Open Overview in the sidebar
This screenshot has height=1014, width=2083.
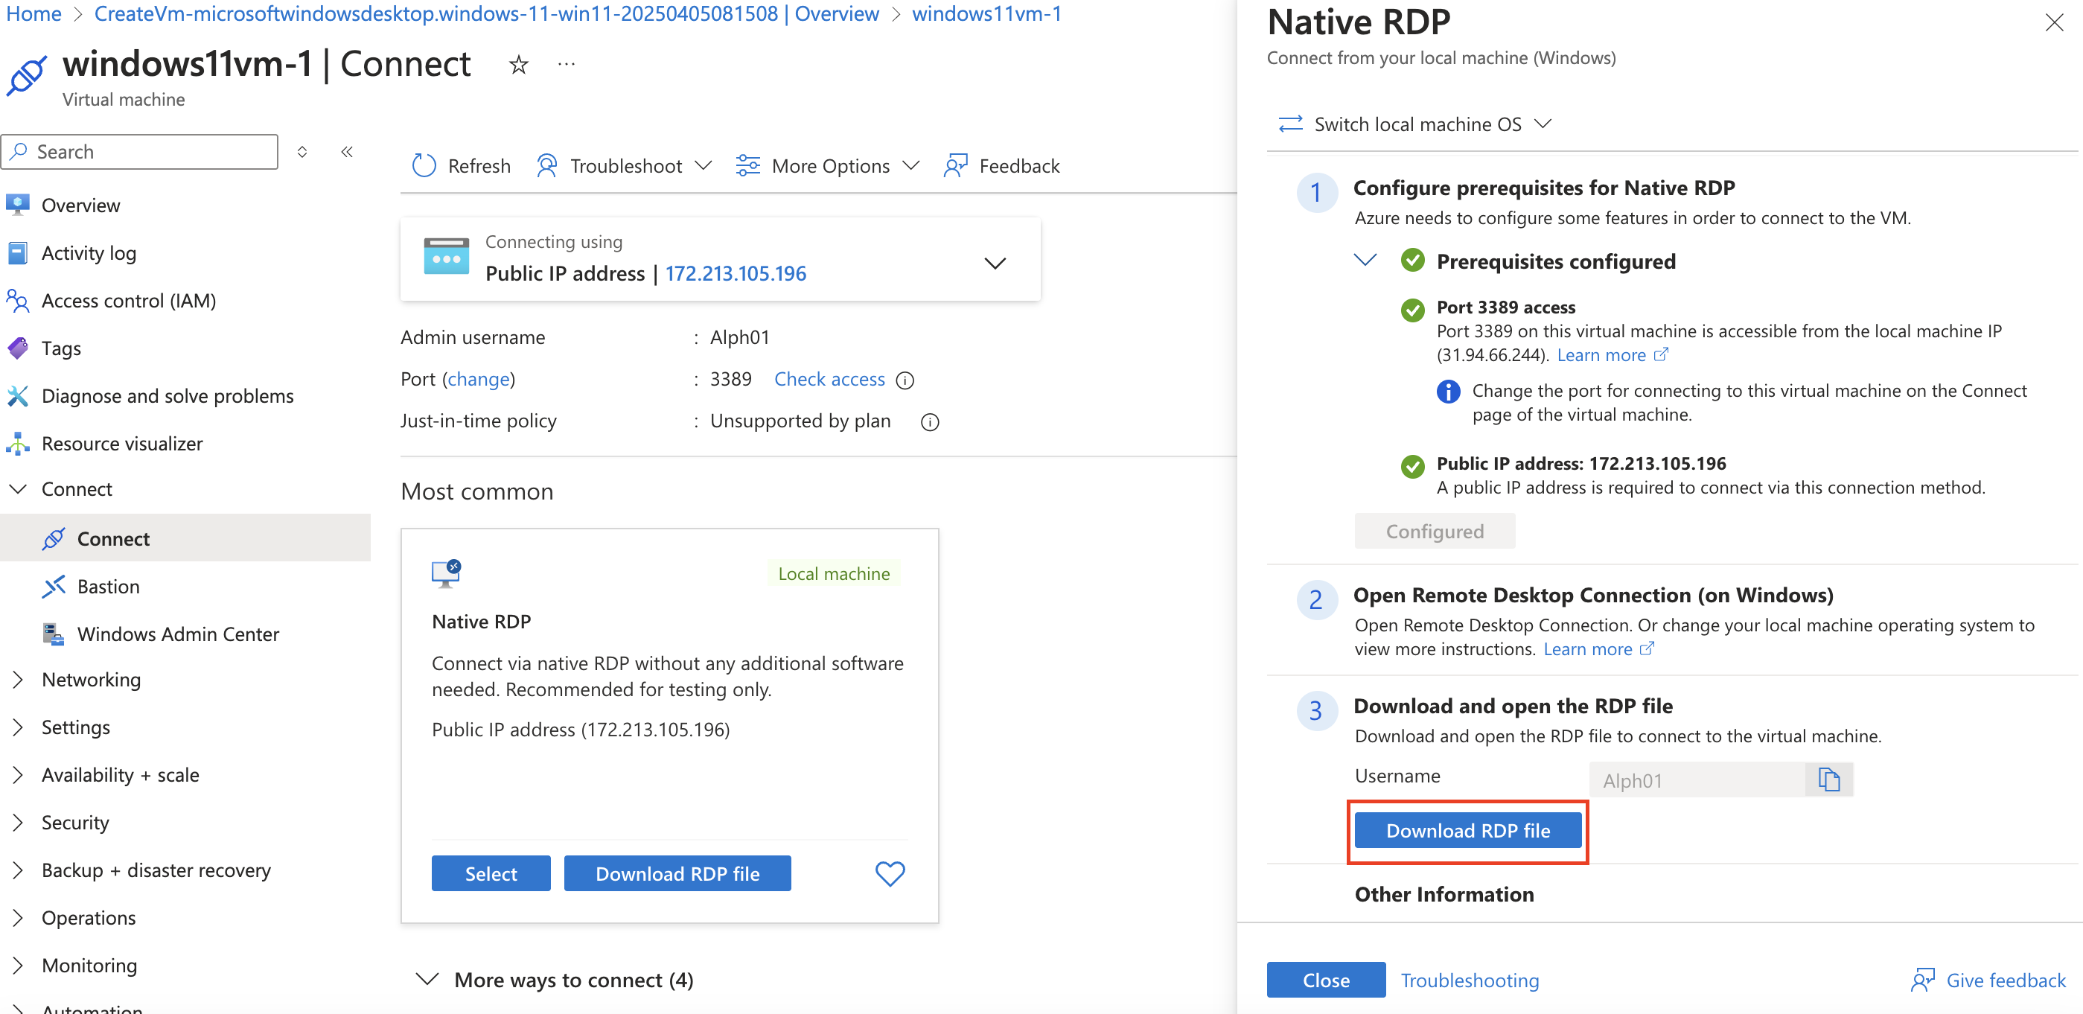coord(81,205)
